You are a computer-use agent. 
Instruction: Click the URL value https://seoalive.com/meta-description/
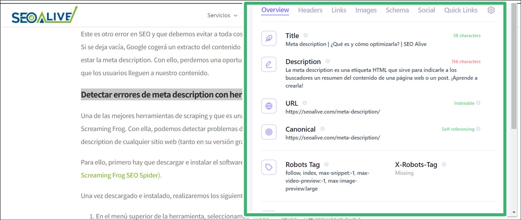pyautogui.click(x=333, y=111)
